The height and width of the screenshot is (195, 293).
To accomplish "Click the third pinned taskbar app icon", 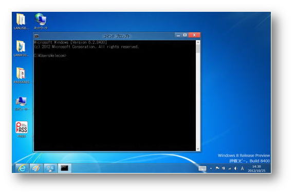I will [50, 168].
